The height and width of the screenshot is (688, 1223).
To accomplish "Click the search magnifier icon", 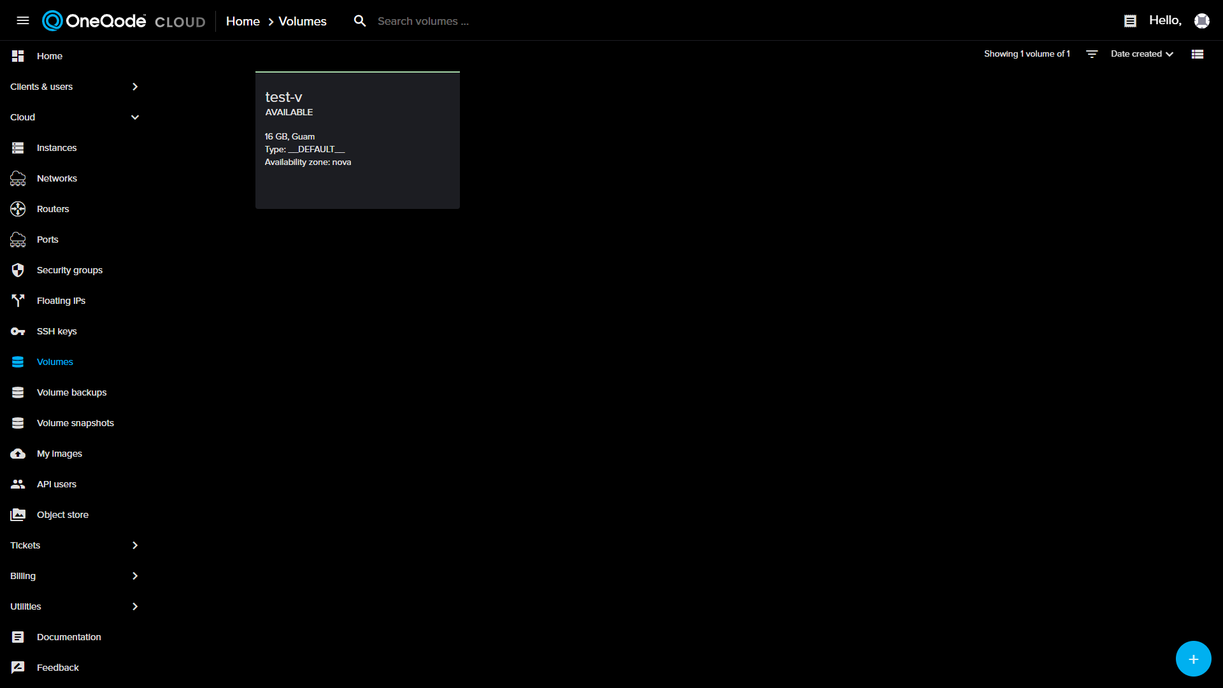I will tap(360, 21).
